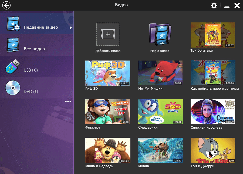Screen dimensions: 243x174
Task: Select the Все видео label
Action: (x=34, y=49)
